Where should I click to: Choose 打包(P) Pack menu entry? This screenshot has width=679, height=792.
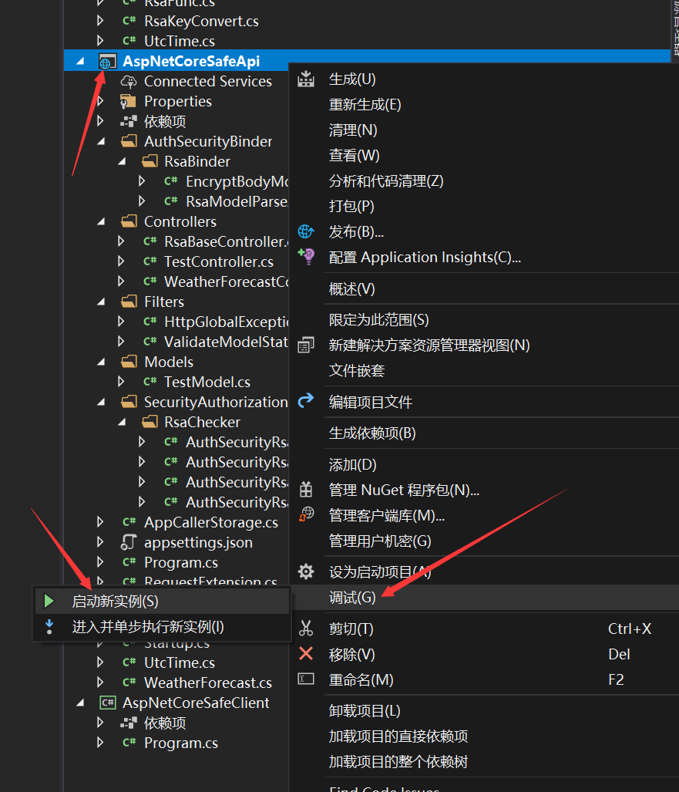click(x=351, y=206)
